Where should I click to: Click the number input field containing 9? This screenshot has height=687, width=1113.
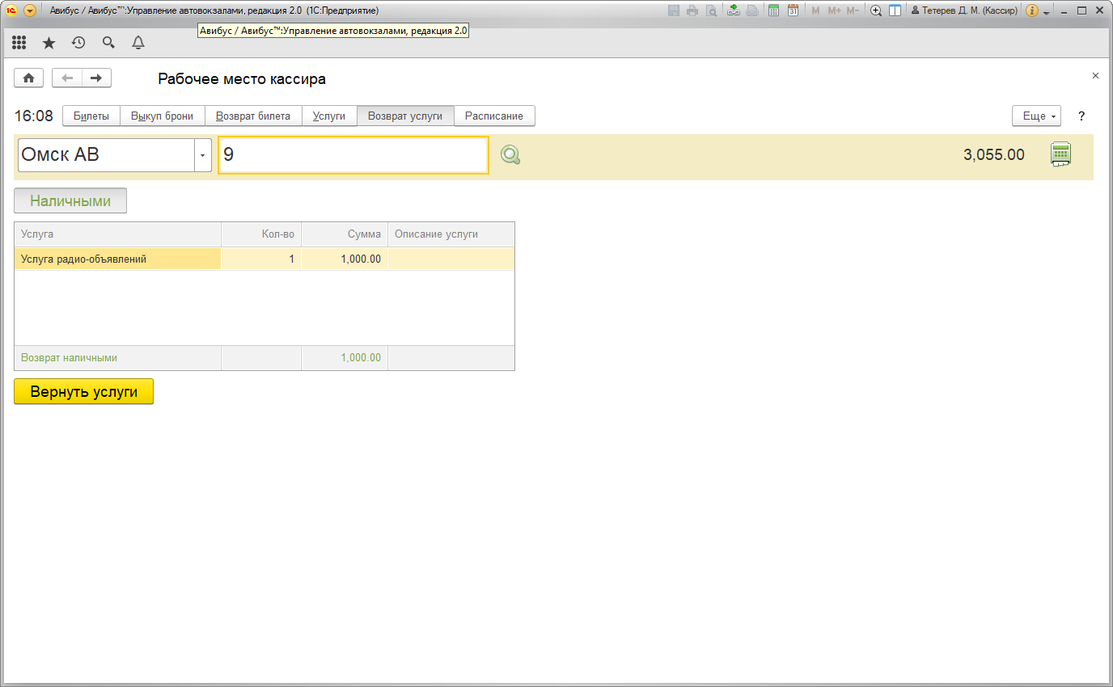pos(353,155)
